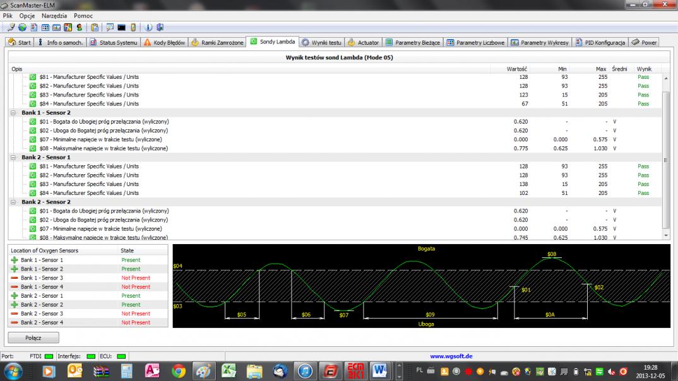Click the connect plug icon in toolbar
The width and height of the screenshot is (678, 381).
[11, 27]
